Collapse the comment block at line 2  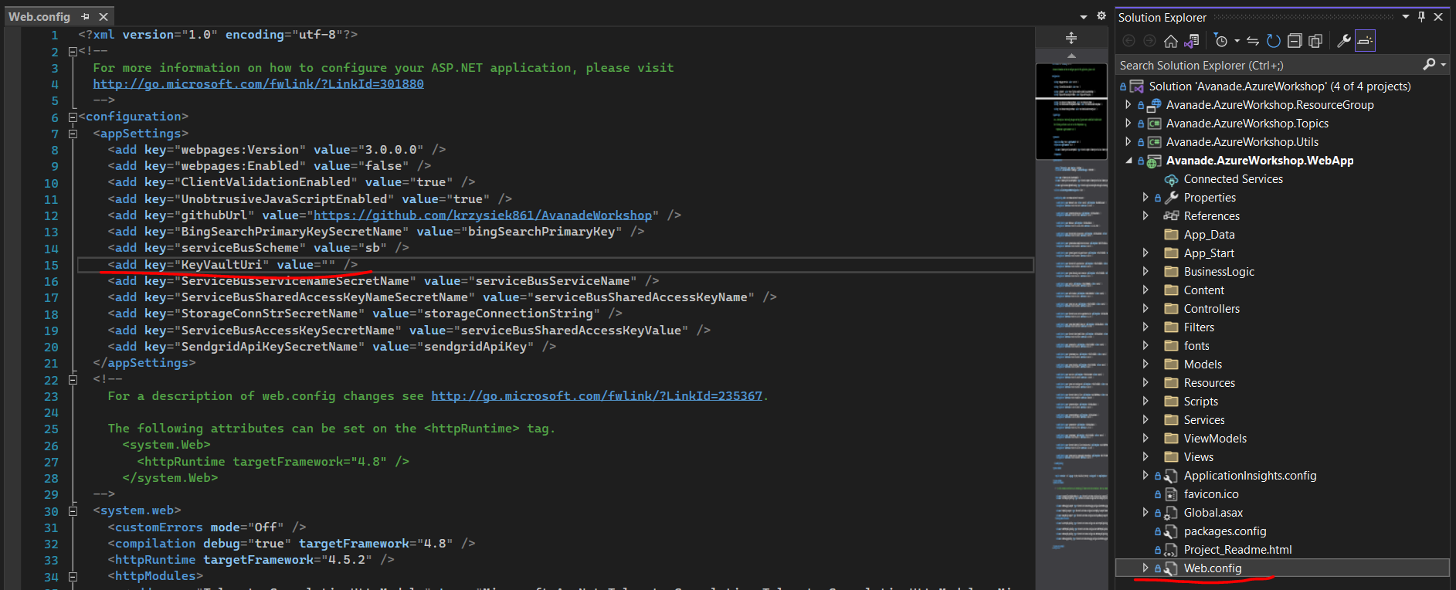click(73, 52)
